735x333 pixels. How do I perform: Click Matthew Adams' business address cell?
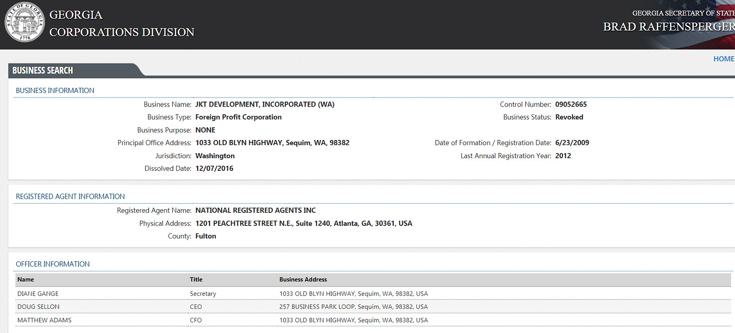pyautogui.click(x=353, y=320)
